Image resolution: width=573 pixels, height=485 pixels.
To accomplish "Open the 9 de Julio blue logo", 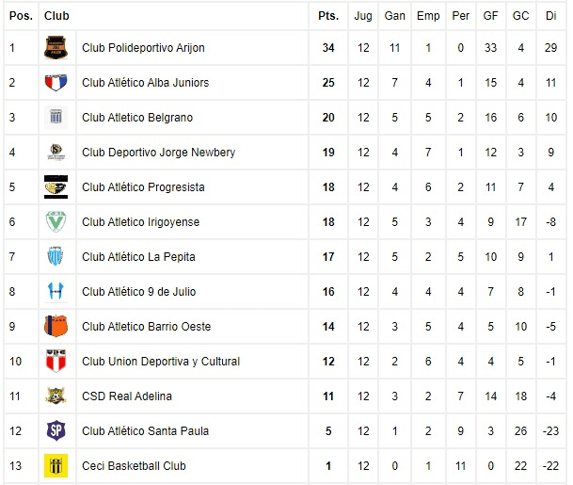I will (56, 292).
